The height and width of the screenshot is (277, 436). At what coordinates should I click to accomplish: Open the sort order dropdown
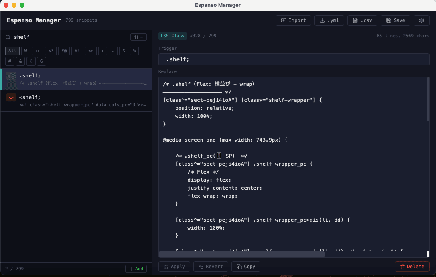(x=138, y=37)
